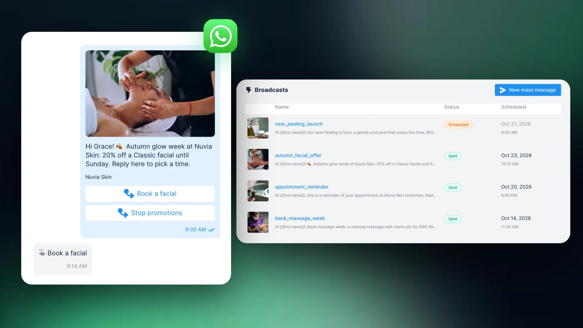Click the autumn_facial_offer thumbnail
Screen dimensions: 583x328
coord(258,159)
